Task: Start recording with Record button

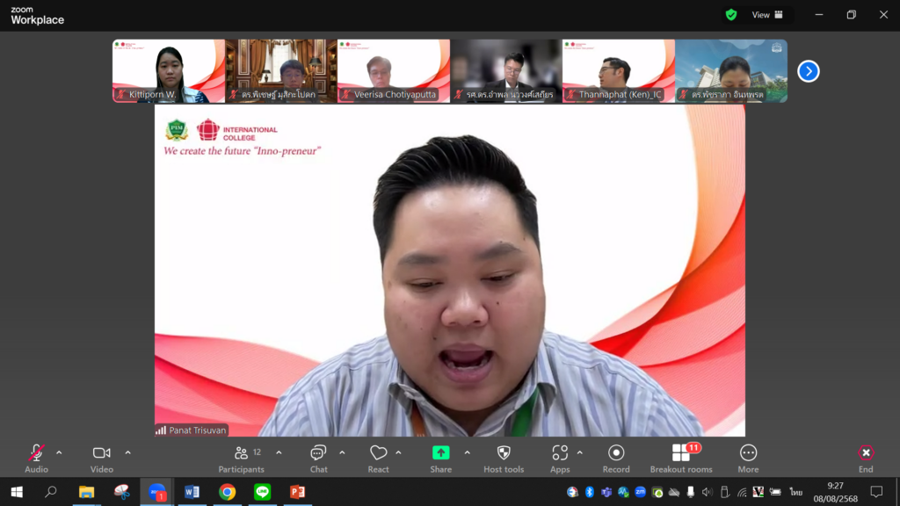Action: pyautogui.click(x=616, y=459)
